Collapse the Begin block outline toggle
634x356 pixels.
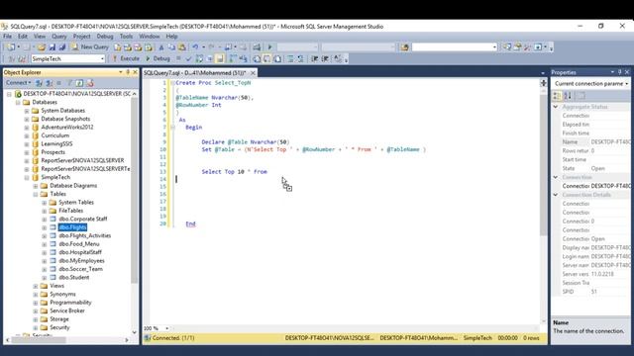[172, 128]
